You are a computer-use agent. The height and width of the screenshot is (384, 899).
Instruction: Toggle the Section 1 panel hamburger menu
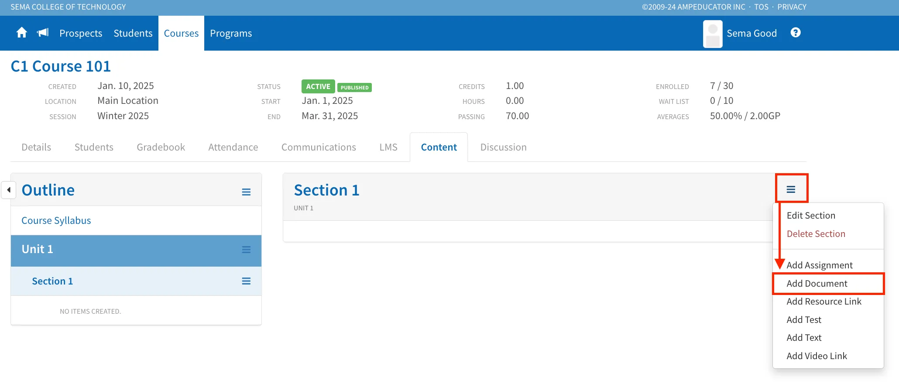791,189
